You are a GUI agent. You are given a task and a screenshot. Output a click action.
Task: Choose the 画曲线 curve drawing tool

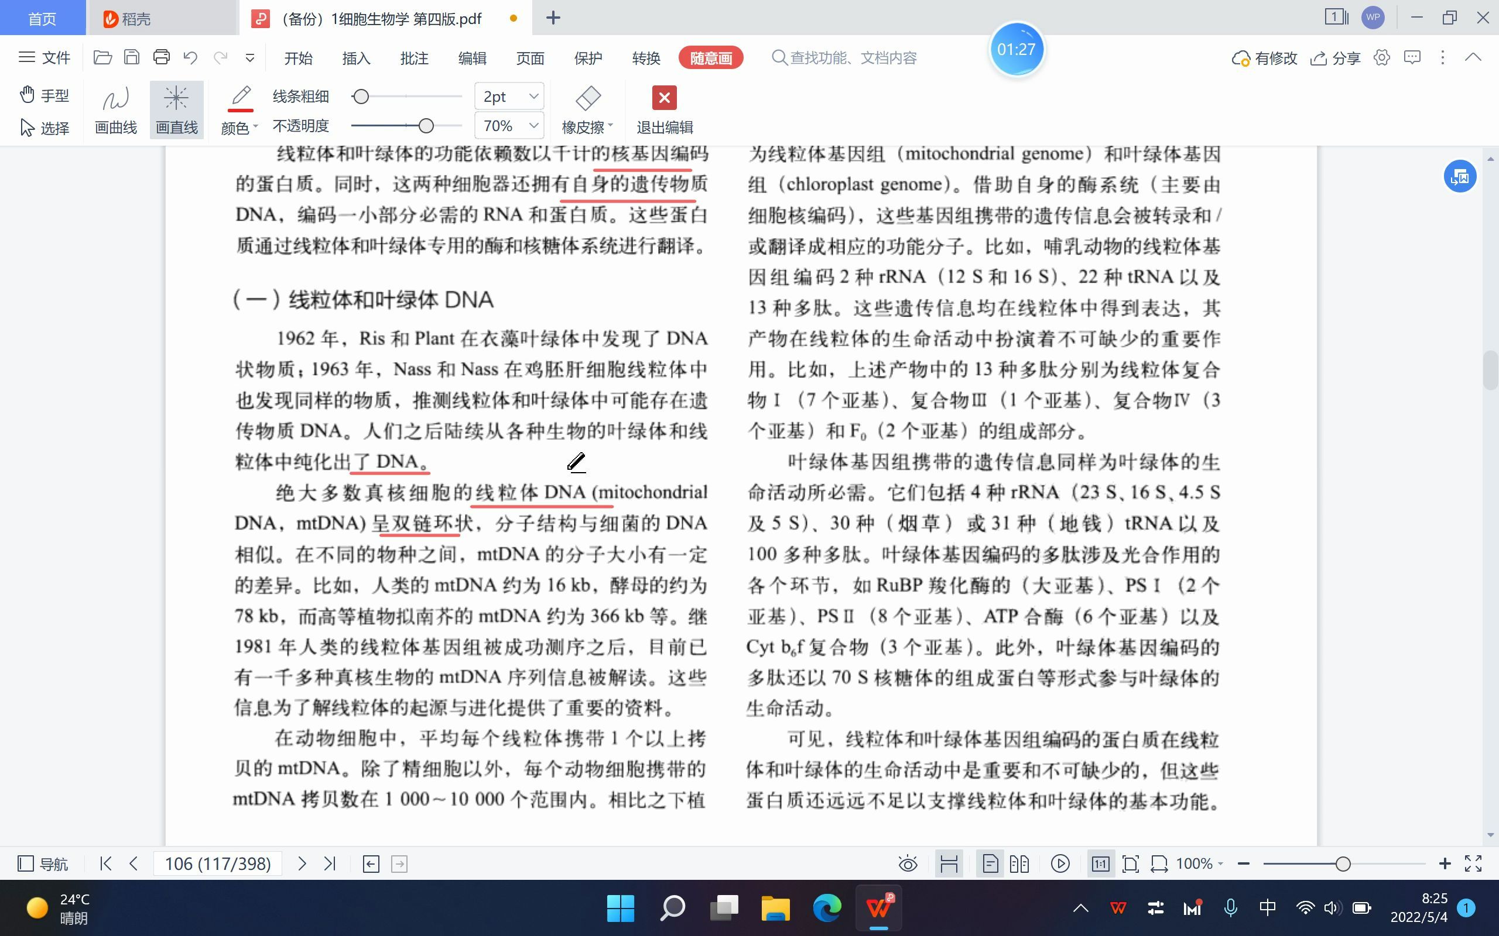point(116,110)
